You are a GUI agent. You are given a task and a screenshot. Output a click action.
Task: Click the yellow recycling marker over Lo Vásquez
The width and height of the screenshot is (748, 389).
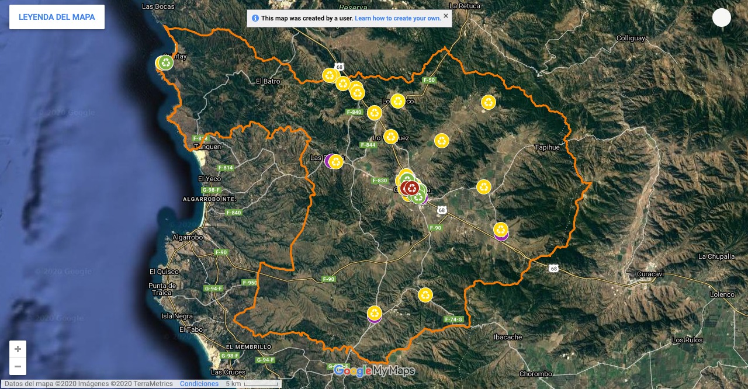click(x=391, y=136)
